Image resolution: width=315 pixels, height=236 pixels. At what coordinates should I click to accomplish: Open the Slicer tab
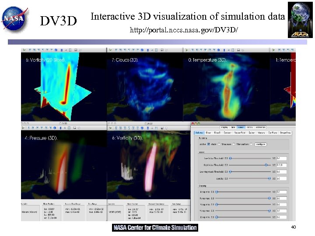208,133
